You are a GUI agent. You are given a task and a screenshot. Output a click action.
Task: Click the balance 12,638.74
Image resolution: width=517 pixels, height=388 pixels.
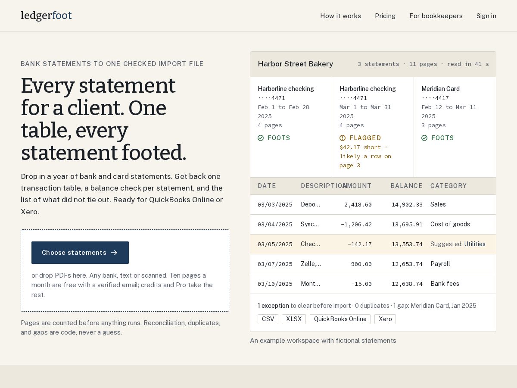coord(407,284)
